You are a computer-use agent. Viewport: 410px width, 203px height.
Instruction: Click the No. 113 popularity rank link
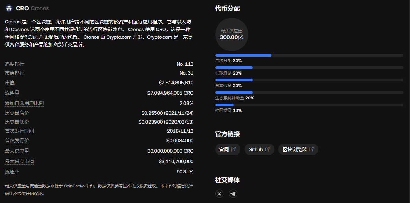(185, 64)
